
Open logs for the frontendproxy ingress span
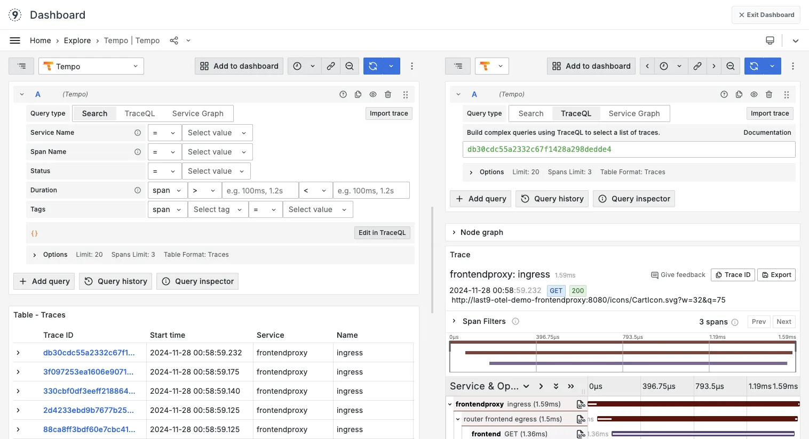pyautogui.click(x=581, y=404)
